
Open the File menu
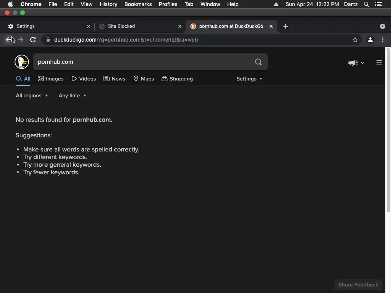pos(53,4)
